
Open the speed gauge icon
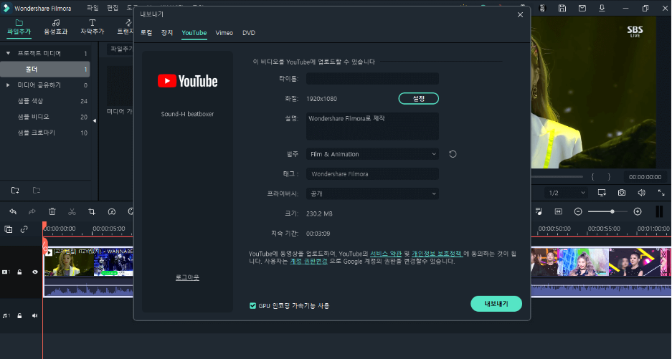(x=111, y=211)
